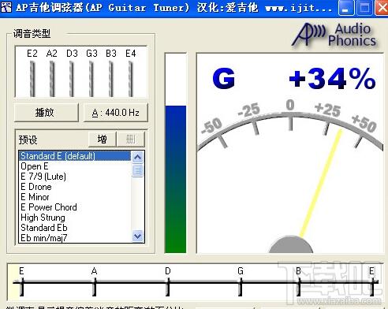Minimize the AP Guitar Tuner window

tap(346, 8)
